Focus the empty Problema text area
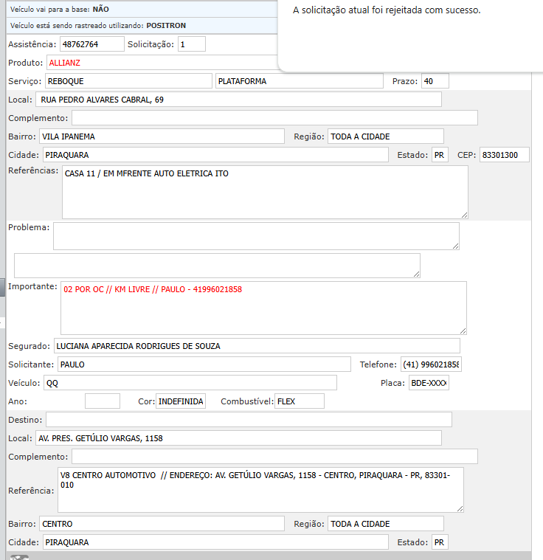The height and width of the screenshot is (560, 543). coord(255,236)
